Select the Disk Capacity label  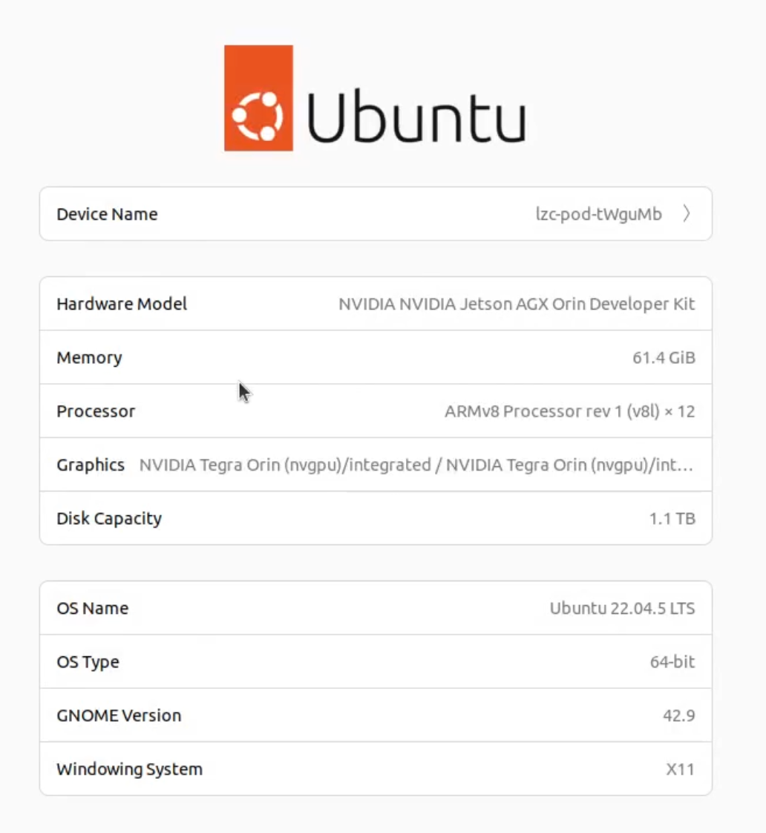pos(109,518)
